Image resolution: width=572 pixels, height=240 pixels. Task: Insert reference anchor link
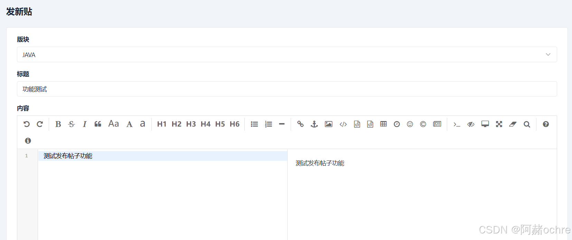click(314, 124)
